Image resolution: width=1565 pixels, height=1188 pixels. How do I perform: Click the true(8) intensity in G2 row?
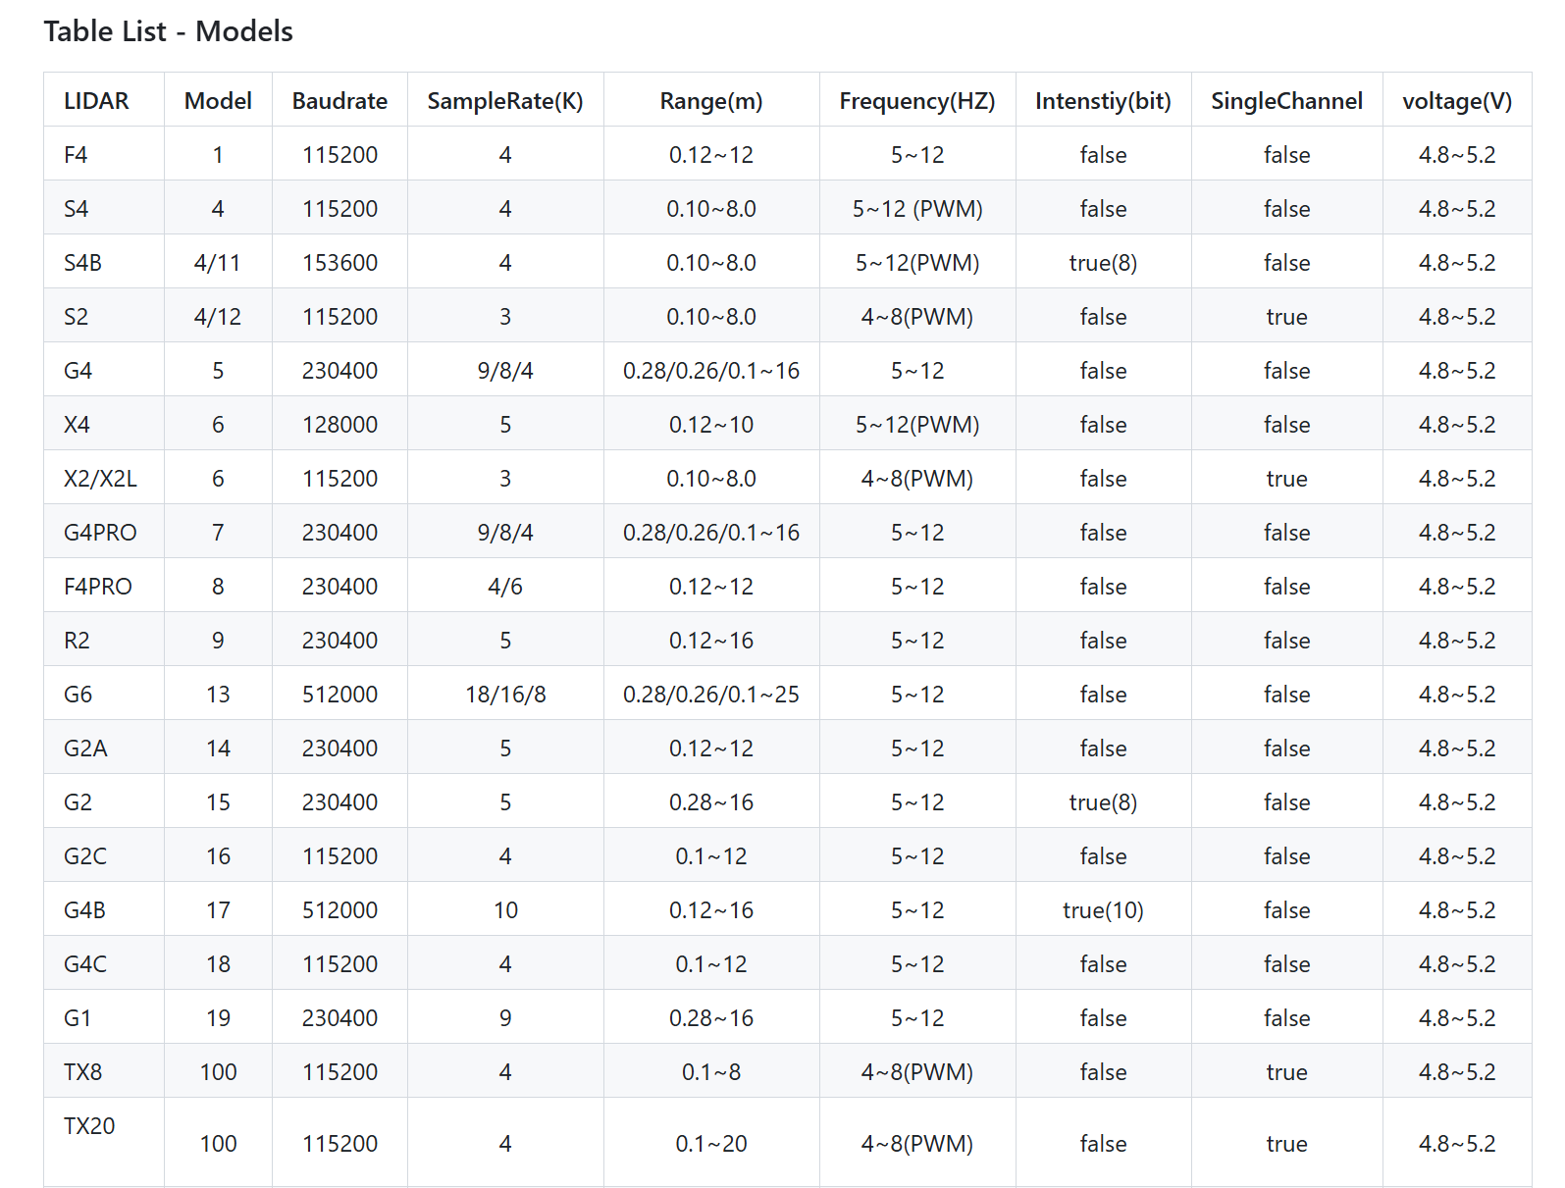pos(1103,802)
